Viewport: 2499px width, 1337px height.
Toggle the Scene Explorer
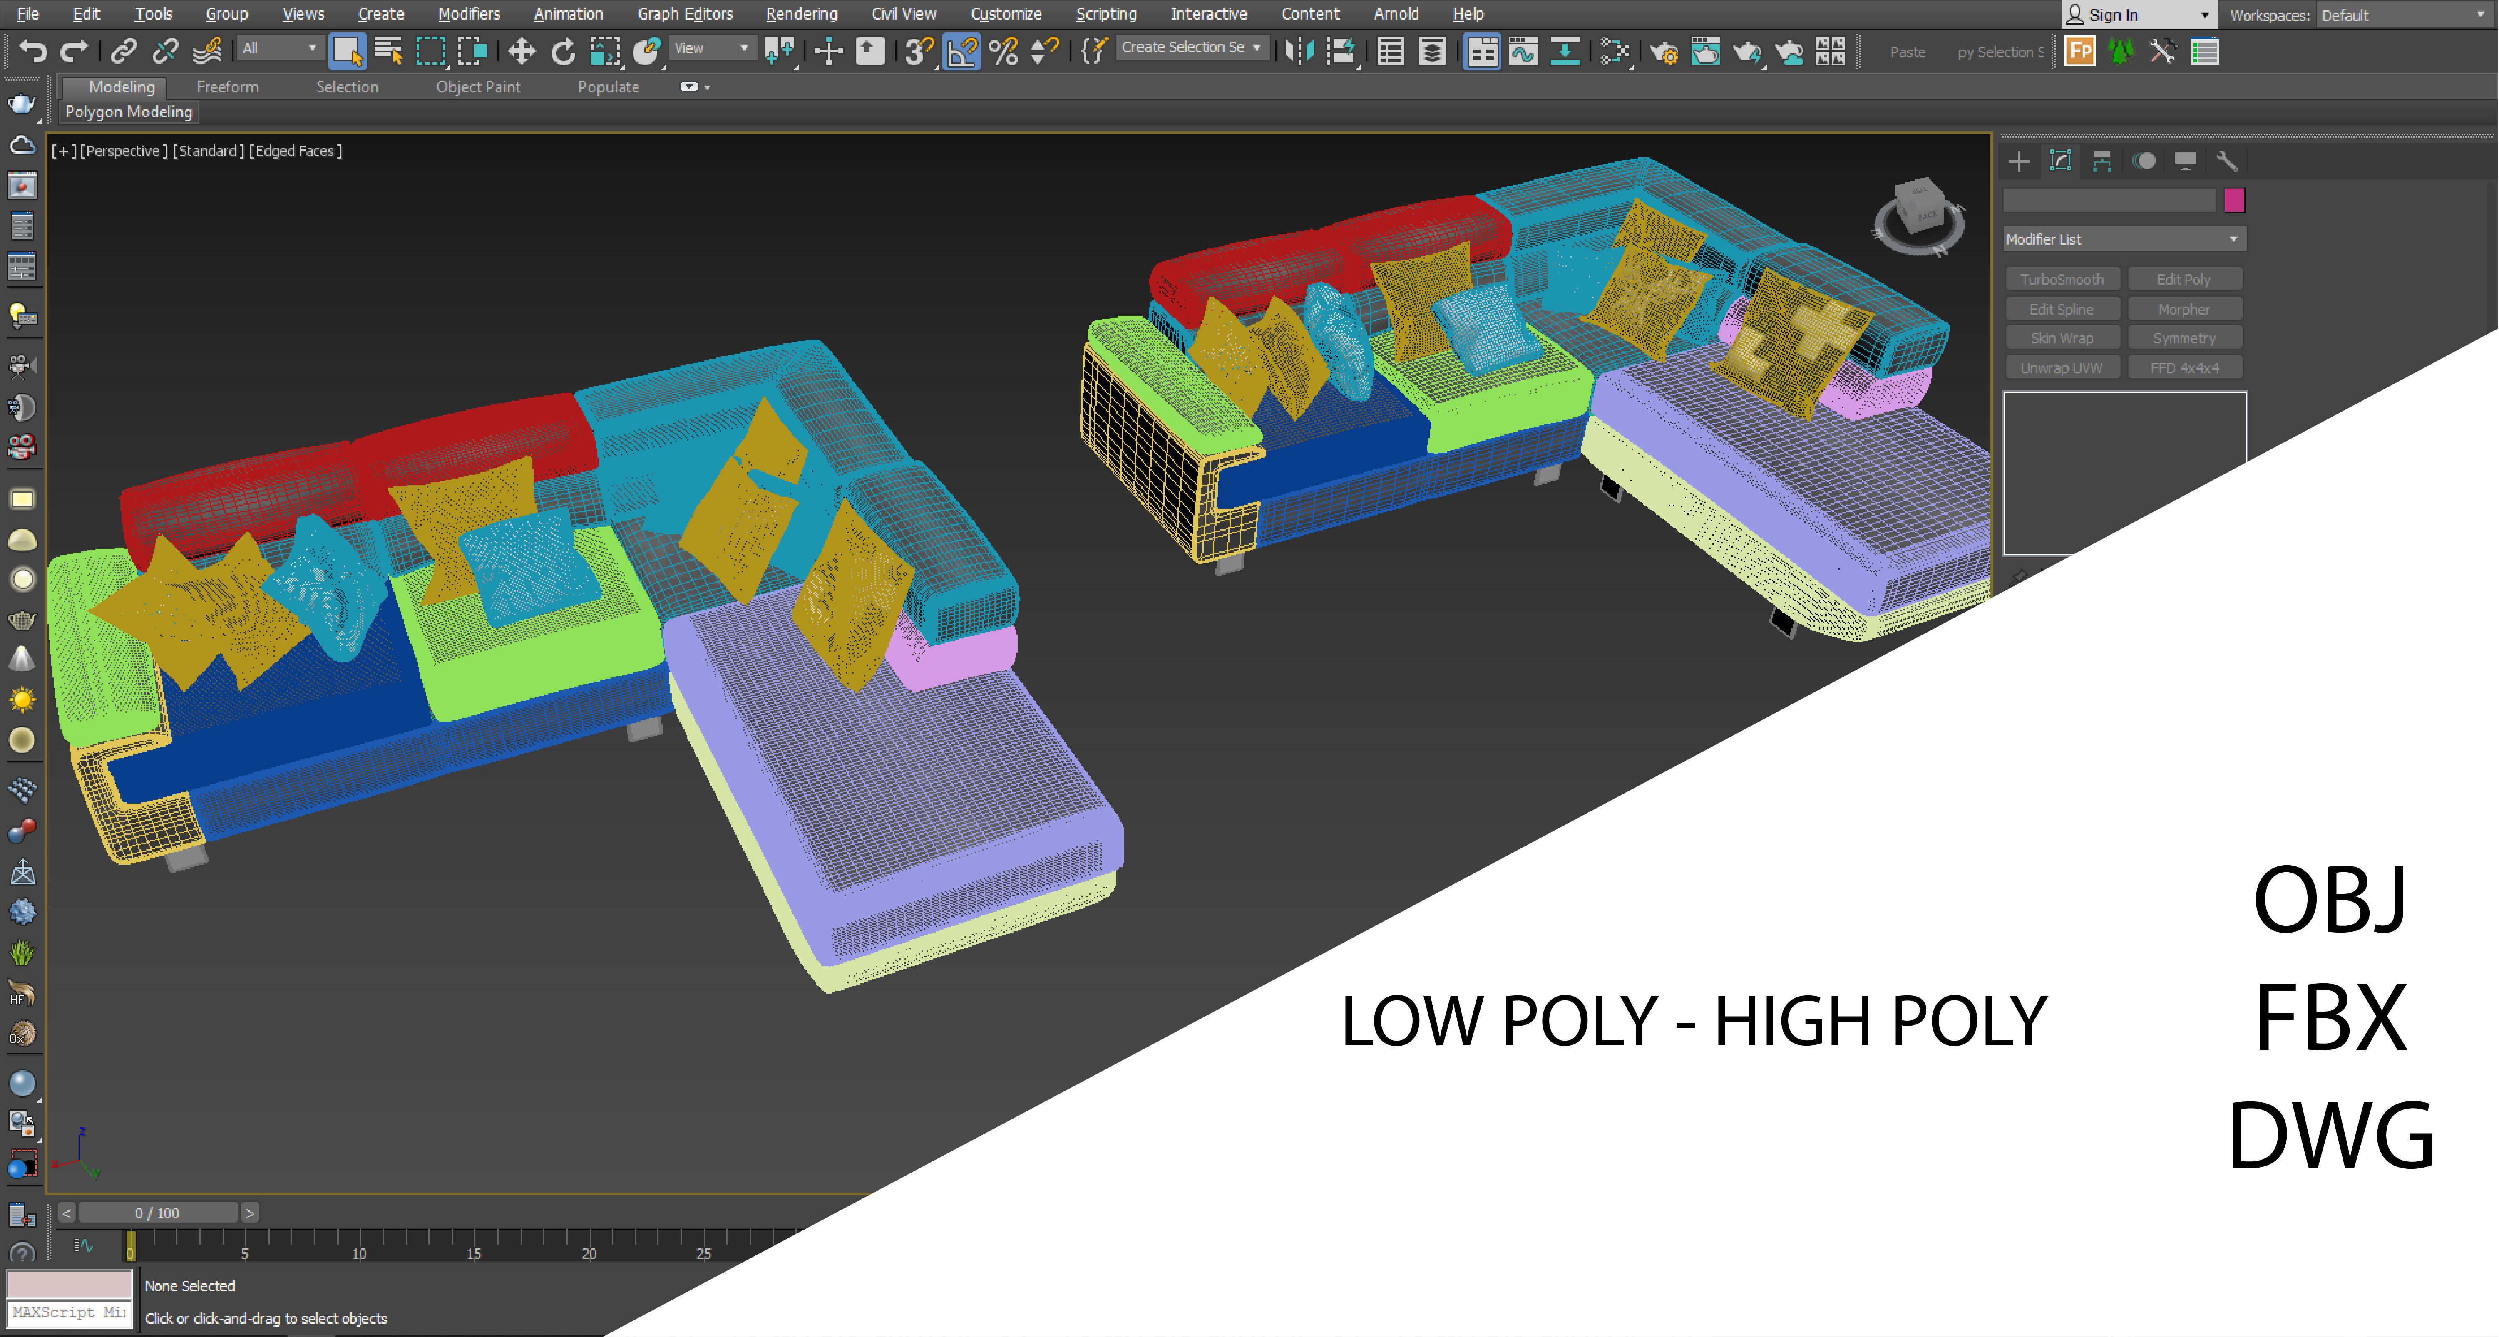1390,50
